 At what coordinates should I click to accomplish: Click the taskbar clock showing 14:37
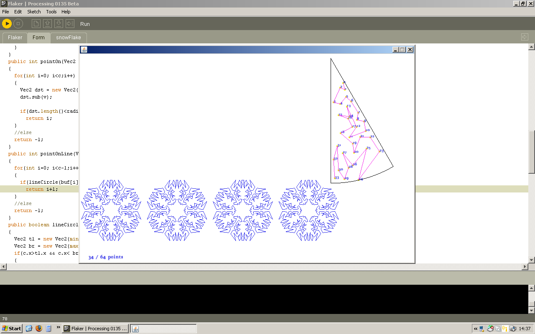[525, 329]
